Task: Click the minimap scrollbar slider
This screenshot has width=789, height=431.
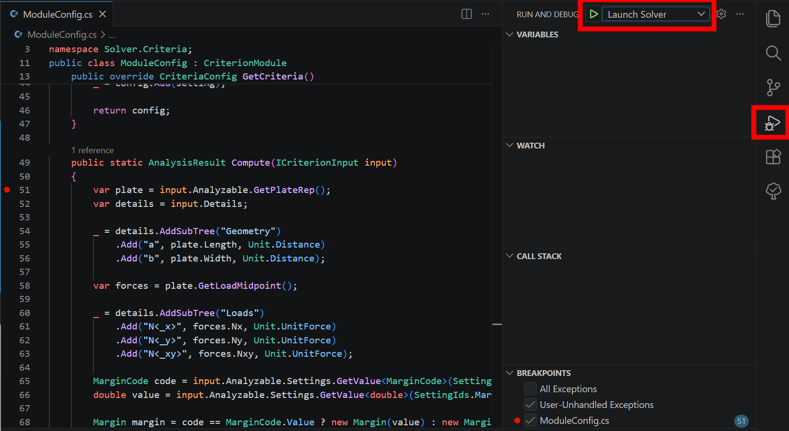Action: [x=497, y=324]
